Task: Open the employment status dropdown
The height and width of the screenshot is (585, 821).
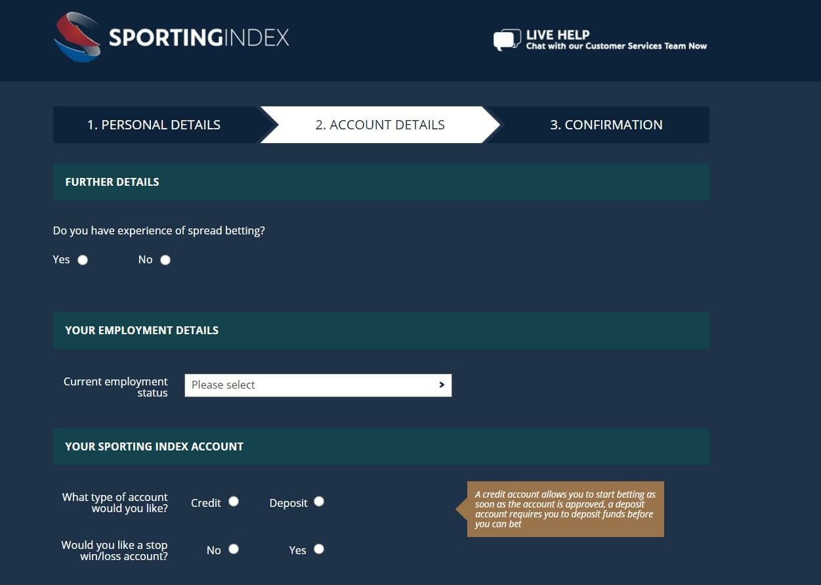Action: 318,385
